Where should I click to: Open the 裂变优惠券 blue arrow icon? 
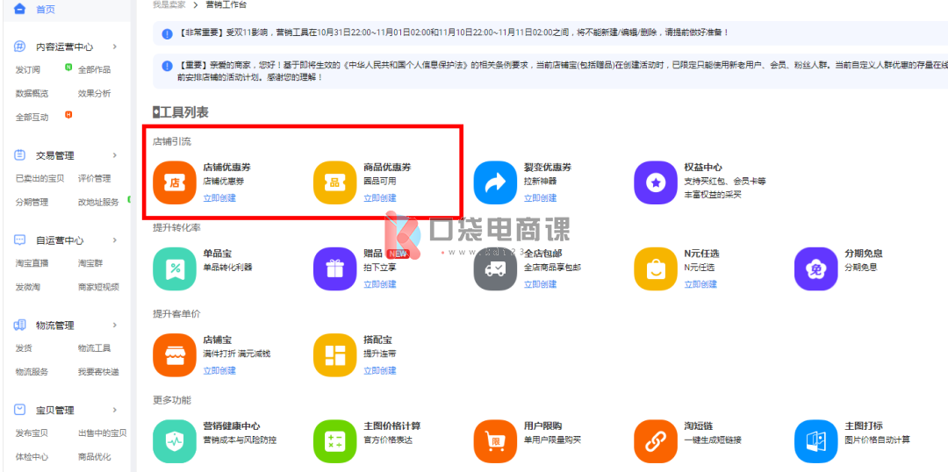point(495,182)
